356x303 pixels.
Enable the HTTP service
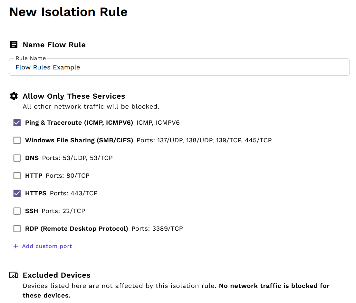pyautogui.click(x=17, y=175)
